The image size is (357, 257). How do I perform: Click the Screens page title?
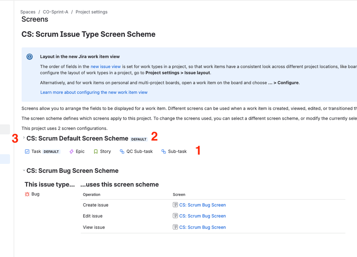[35, 19]
